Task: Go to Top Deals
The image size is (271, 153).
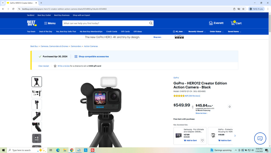Action: [x=31, y=32]
